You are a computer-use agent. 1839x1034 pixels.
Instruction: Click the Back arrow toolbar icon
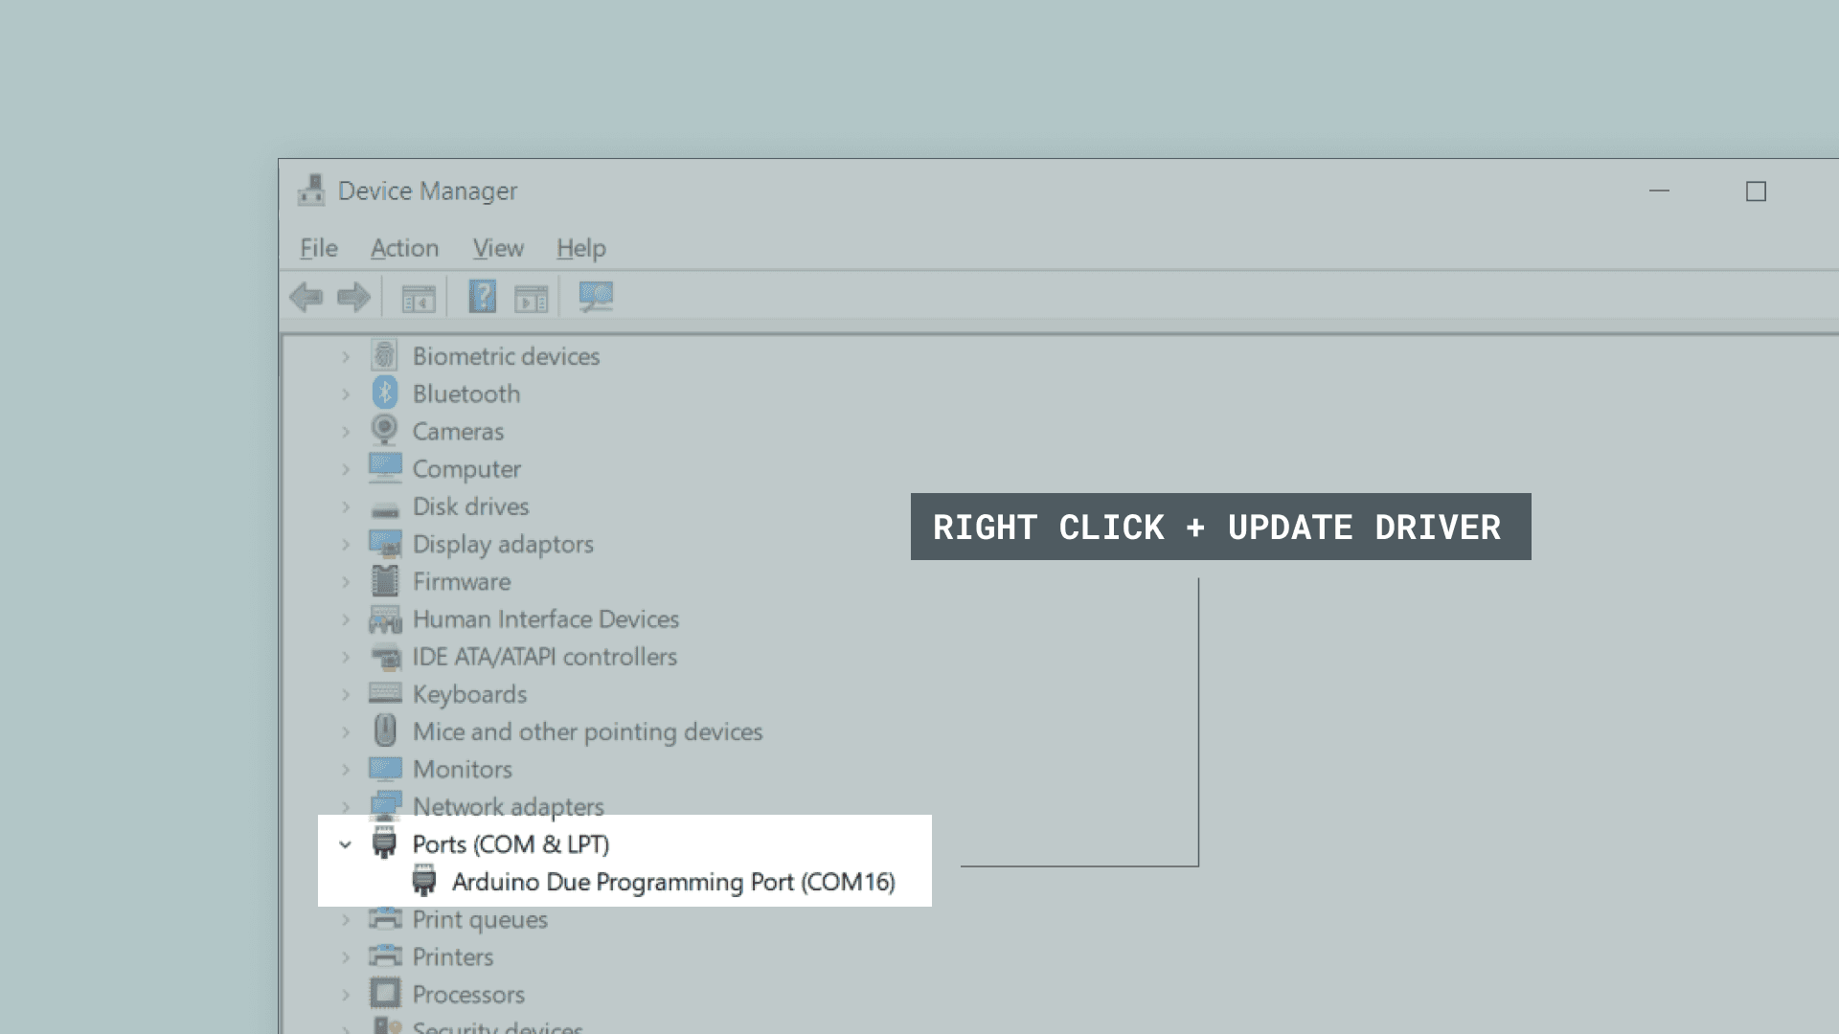tap(306, 298)
